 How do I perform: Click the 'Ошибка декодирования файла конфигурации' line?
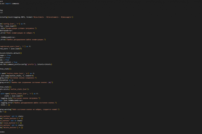pyautogui.click(x=23, y=40)
